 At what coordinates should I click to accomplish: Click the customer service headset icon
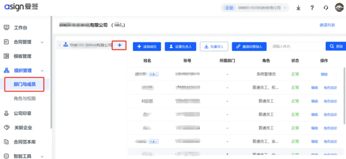pos(326,8)
